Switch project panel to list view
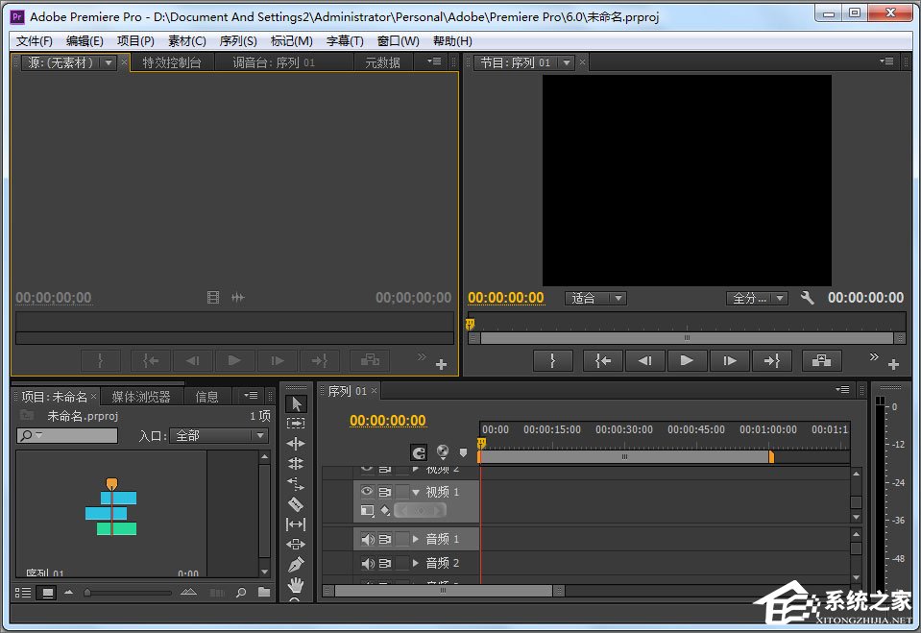Image resolution: width=921 pixels, height=633 pixels. pos(23,593)
